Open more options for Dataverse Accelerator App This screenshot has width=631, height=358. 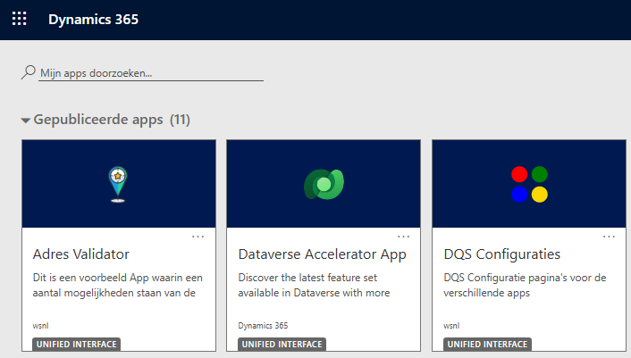point(404,237)
